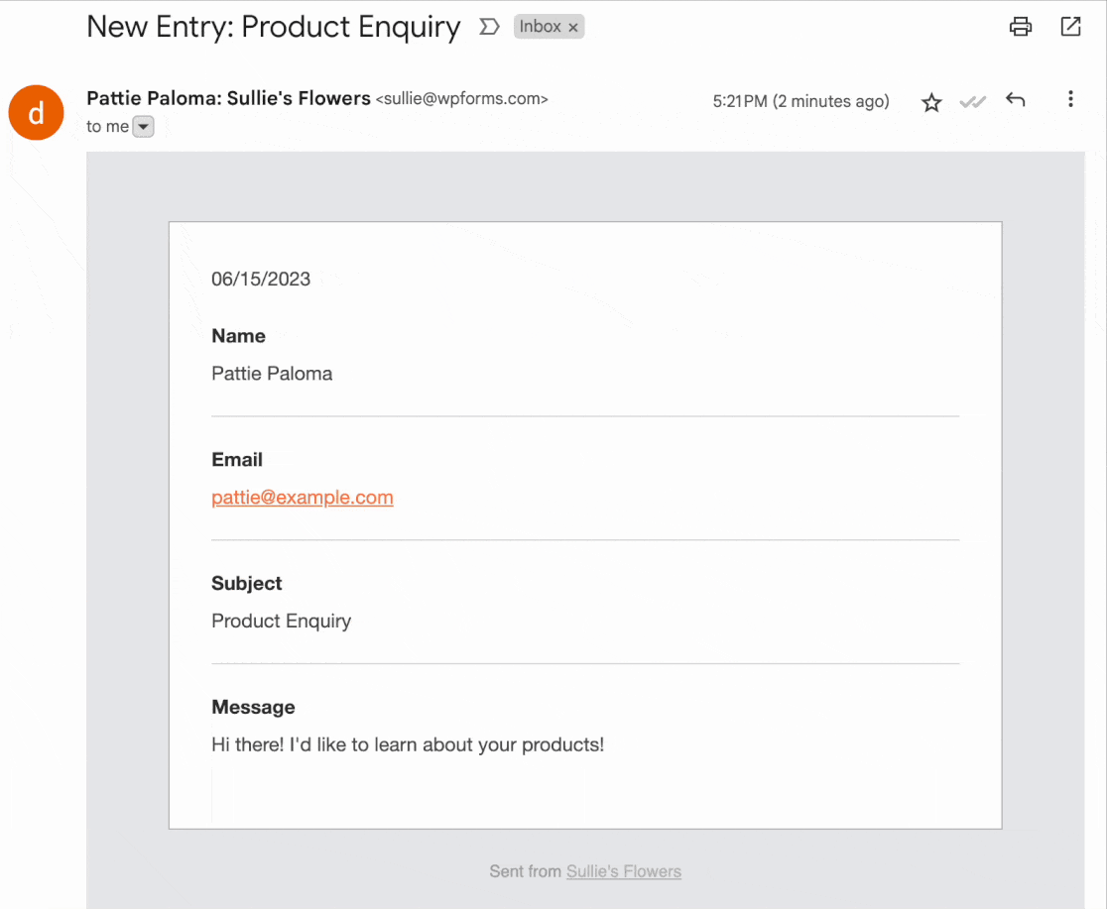Expand recipient details with the 'to me' arrow

pyautogui.click(x=143, y=126)
